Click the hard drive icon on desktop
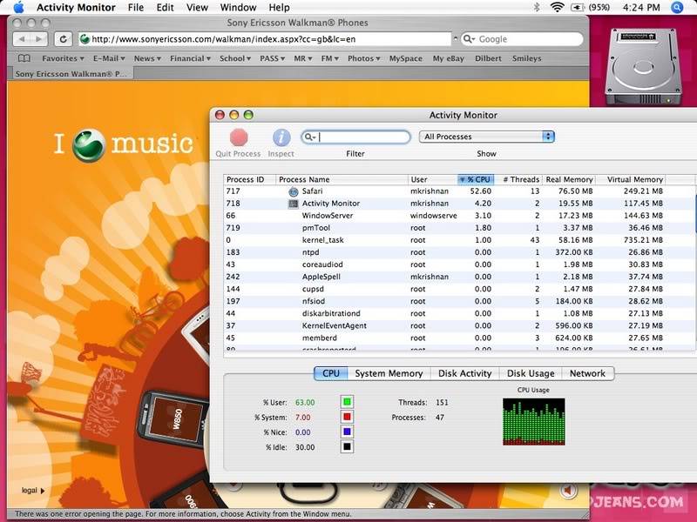Viewport: 697px width, 522px height. tap(643, 68)
